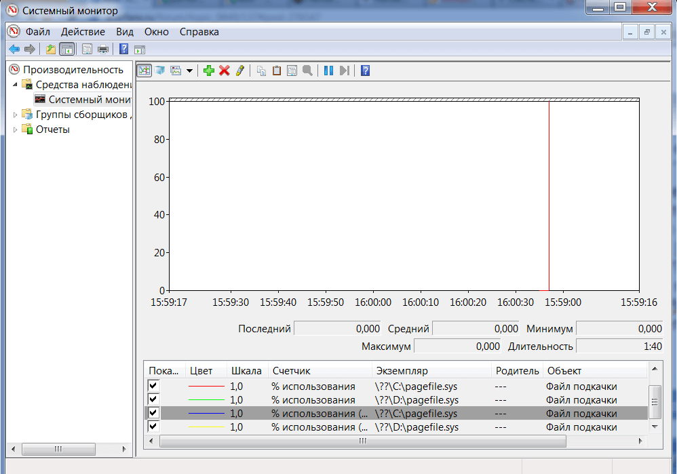The height and width of the screenshot is (474, 677).
Task: Click the yellow color line of last counter
Action: coord(206,427)
